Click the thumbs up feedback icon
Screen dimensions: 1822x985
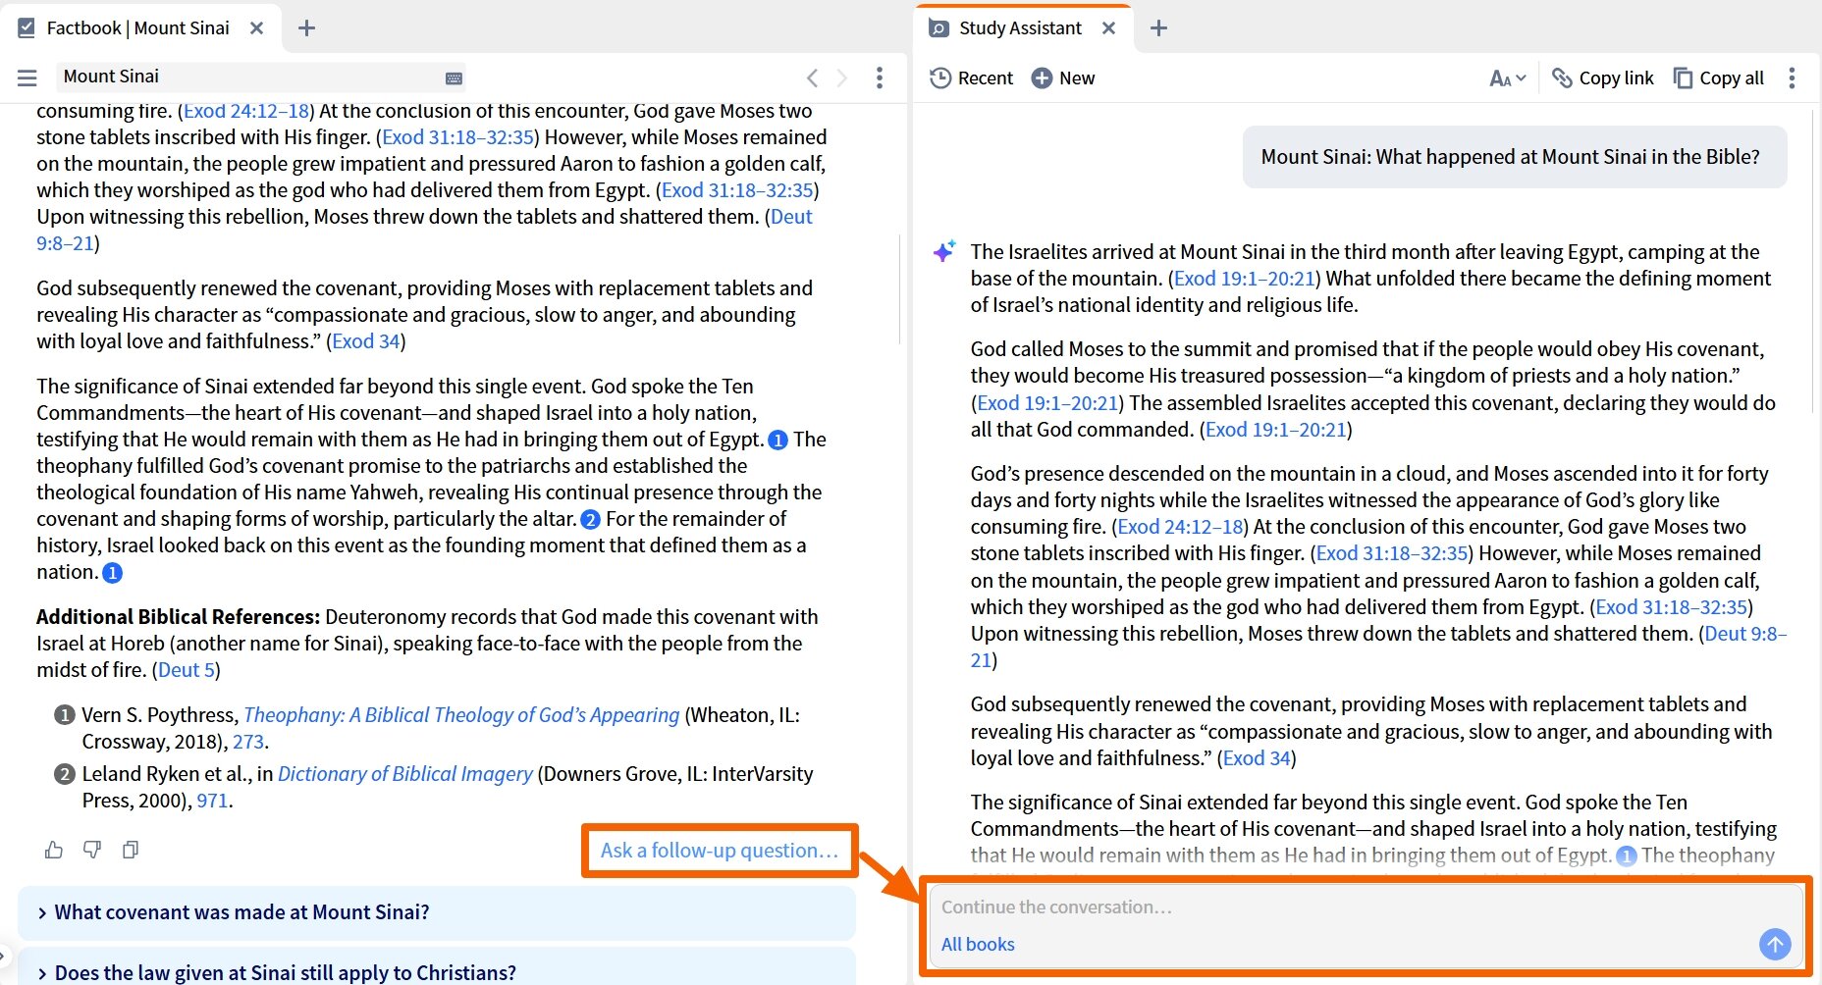click(x=54, y=850)
